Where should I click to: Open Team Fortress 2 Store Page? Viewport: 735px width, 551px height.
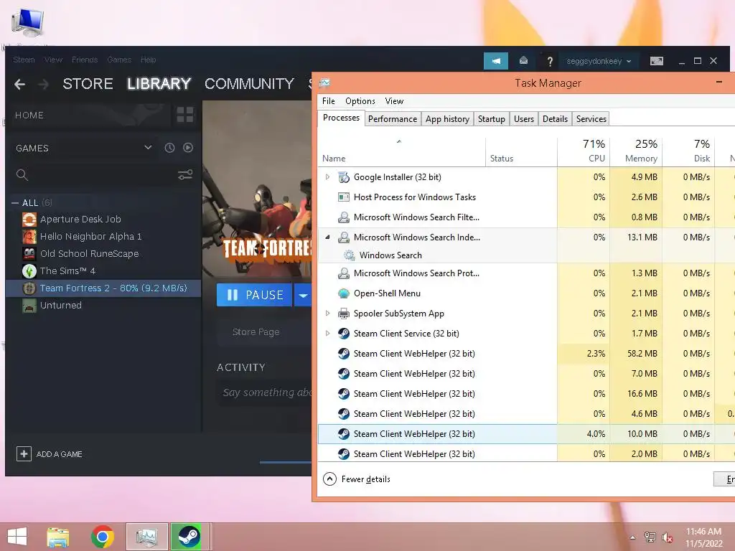click(x=256, y=331)
